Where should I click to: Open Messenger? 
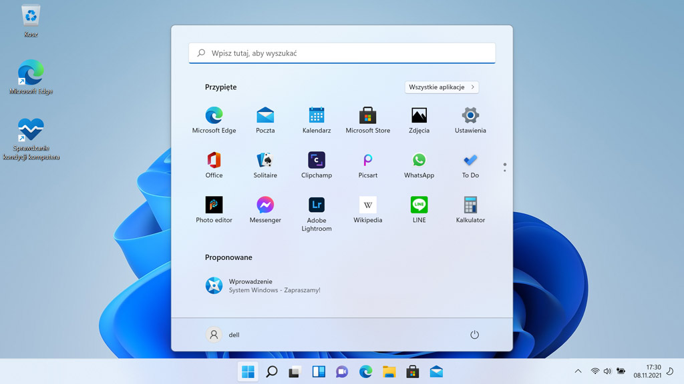[x=265, y=203]
